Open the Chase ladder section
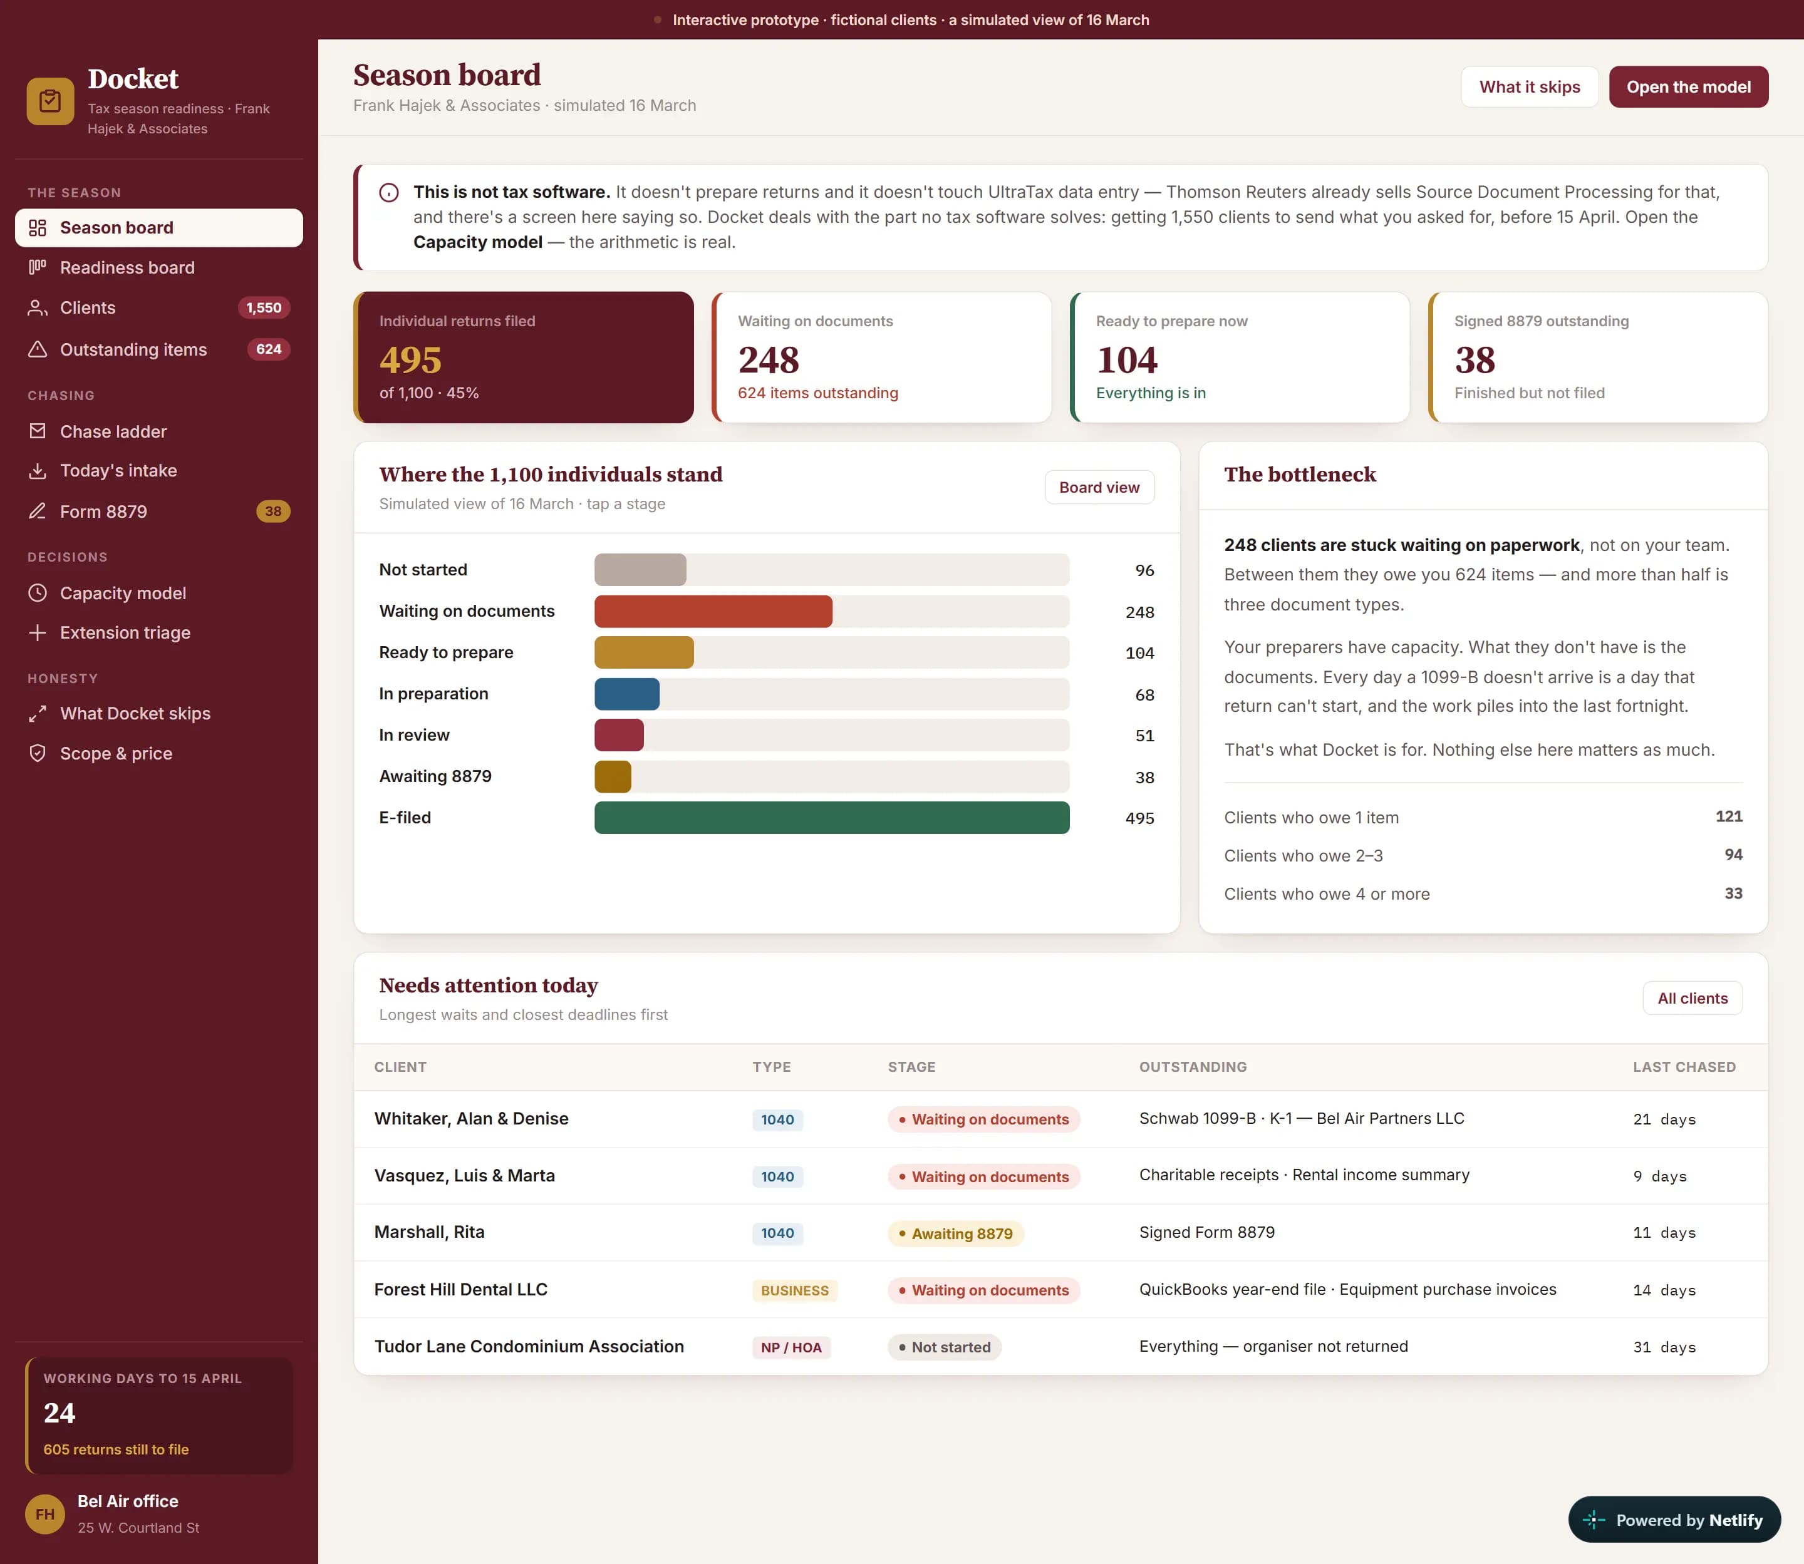Viewport: 1804px width, 1564px height. click(159, 431)
